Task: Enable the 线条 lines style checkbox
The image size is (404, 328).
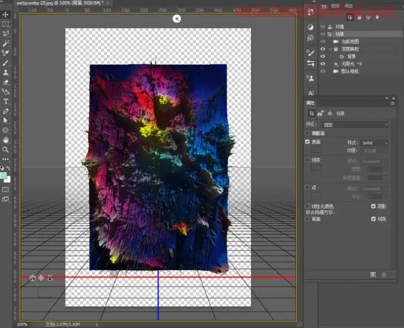Action: (x=307, y=160)
